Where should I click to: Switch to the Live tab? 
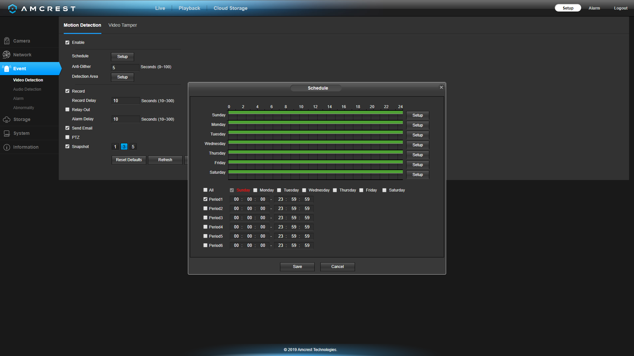[x=160, y=8]
